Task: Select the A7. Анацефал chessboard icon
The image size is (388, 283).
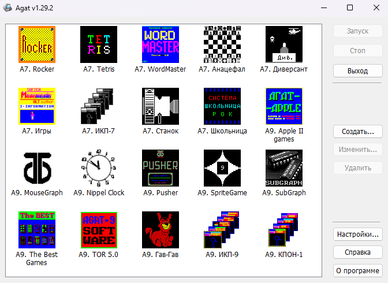Action: 222,44
